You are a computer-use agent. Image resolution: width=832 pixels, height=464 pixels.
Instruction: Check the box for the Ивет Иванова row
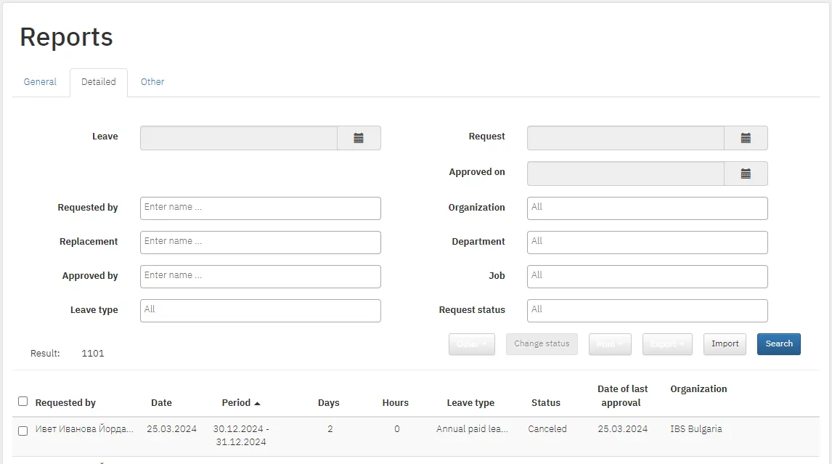23,431
